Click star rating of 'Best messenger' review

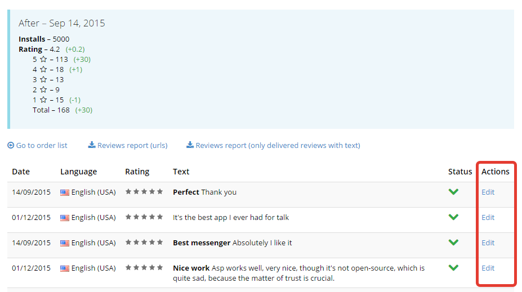tap(144, 242)
